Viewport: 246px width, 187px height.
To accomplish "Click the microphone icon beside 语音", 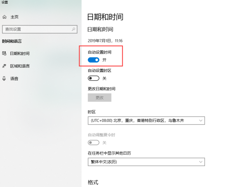I will (5, 78).
